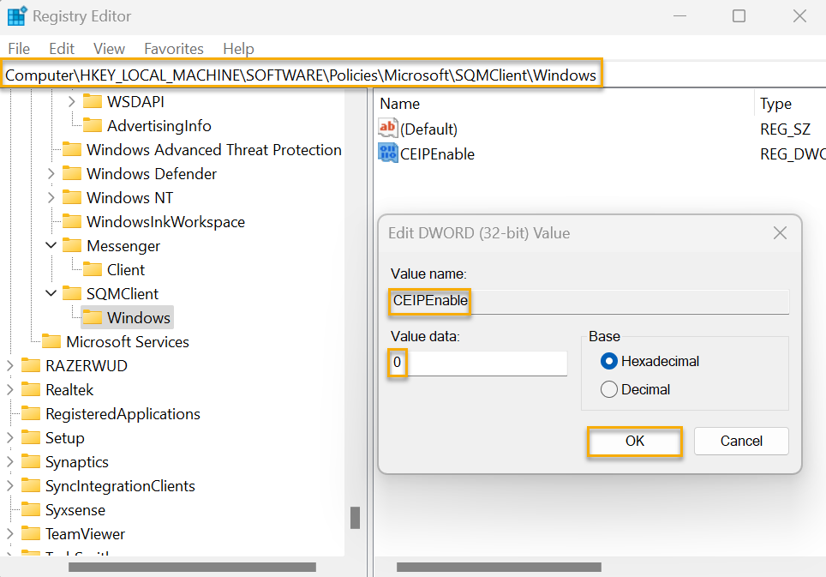
Task: Cancel the Edit DWORD dialog
Action: (x=741, y=441)
